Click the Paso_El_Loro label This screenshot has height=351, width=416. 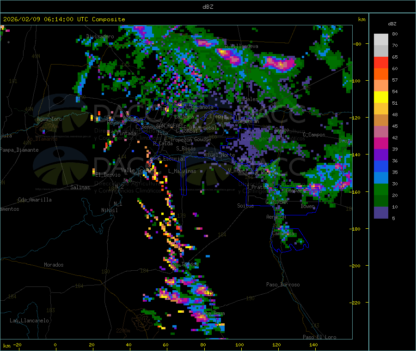[x=319, y=337]
